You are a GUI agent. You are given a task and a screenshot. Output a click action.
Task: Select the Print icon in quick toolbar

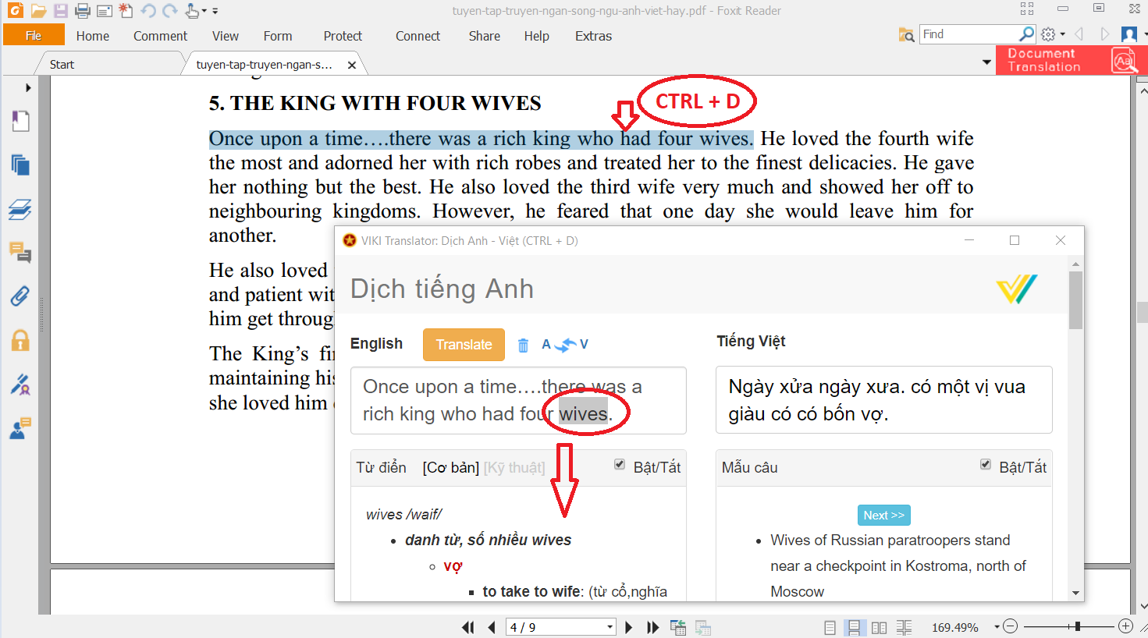click(80, 9)
